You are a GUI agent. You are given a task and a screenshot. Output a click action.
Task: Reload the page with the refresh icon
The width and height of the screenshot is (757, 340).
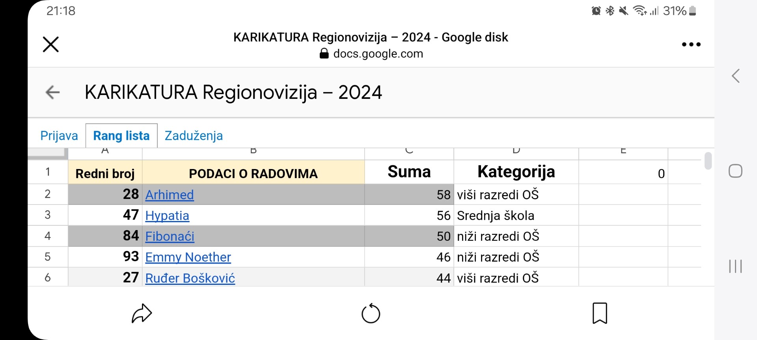coord(371,313)
